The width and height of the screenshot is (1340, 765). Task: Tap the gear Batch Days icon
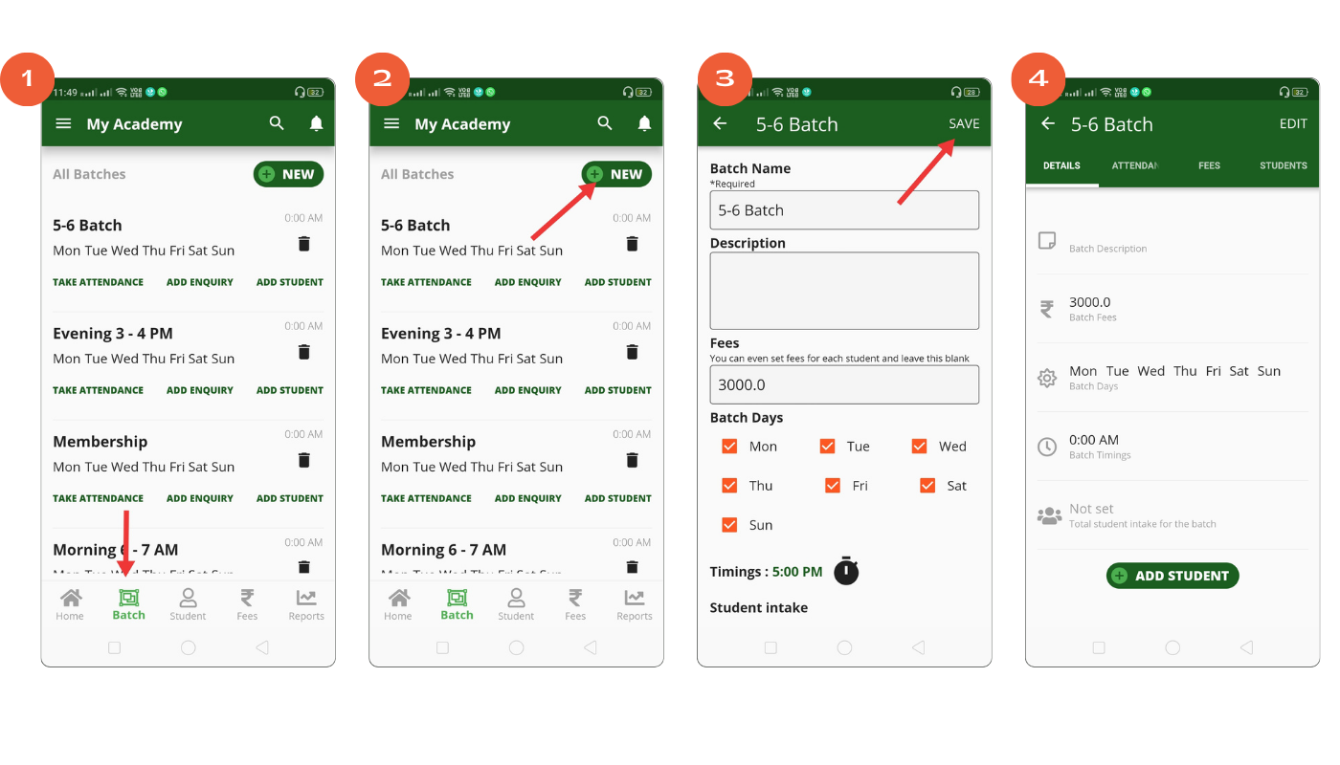pyautogui.click(x=1047, y=379)
